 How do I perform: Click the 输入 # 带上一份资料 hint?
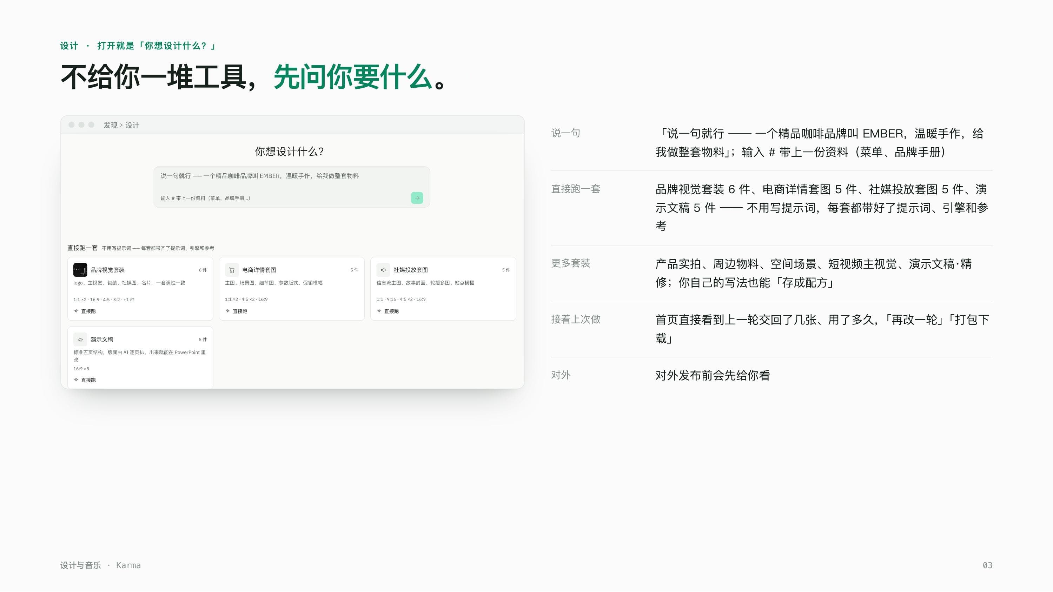[205, 198]
